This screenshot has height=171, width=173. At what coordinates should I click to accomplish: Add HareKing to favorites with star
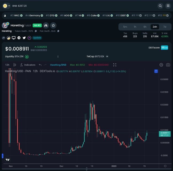pyautogui.click(x=53, y=25)
